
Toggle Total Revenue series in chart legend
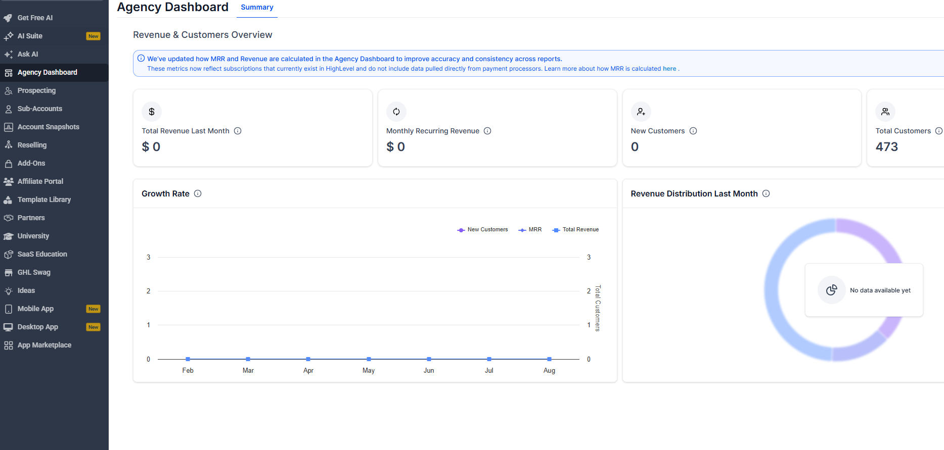[575, 229]
